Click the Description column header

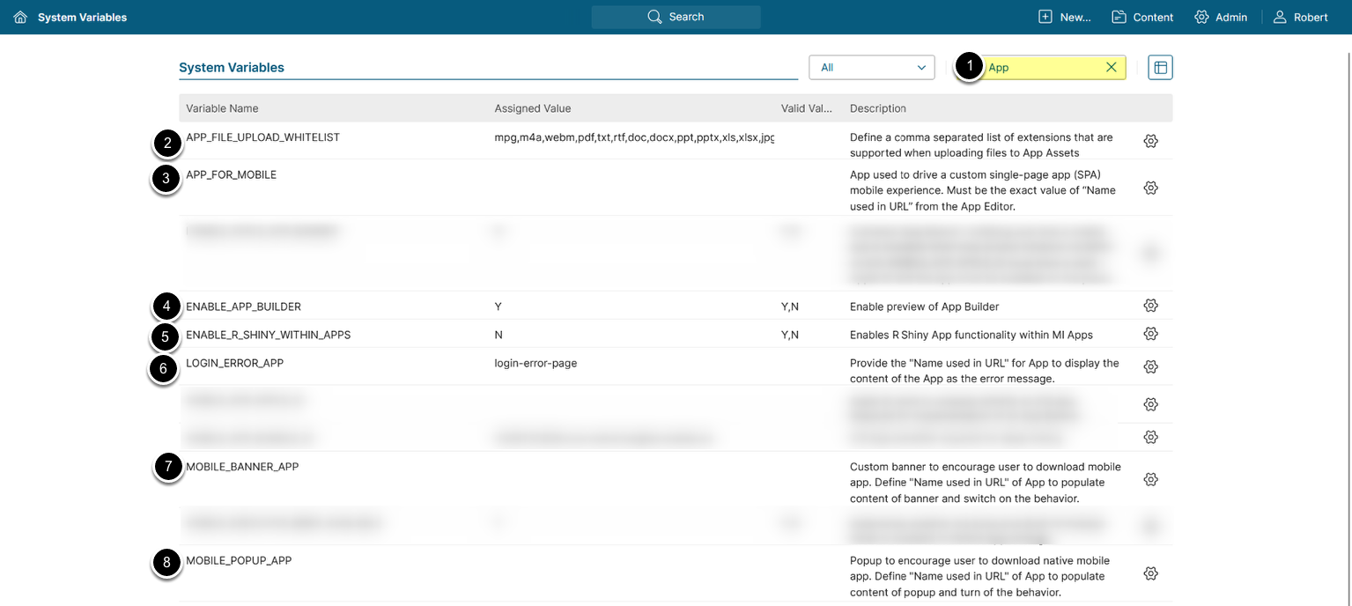click(877, 108)
